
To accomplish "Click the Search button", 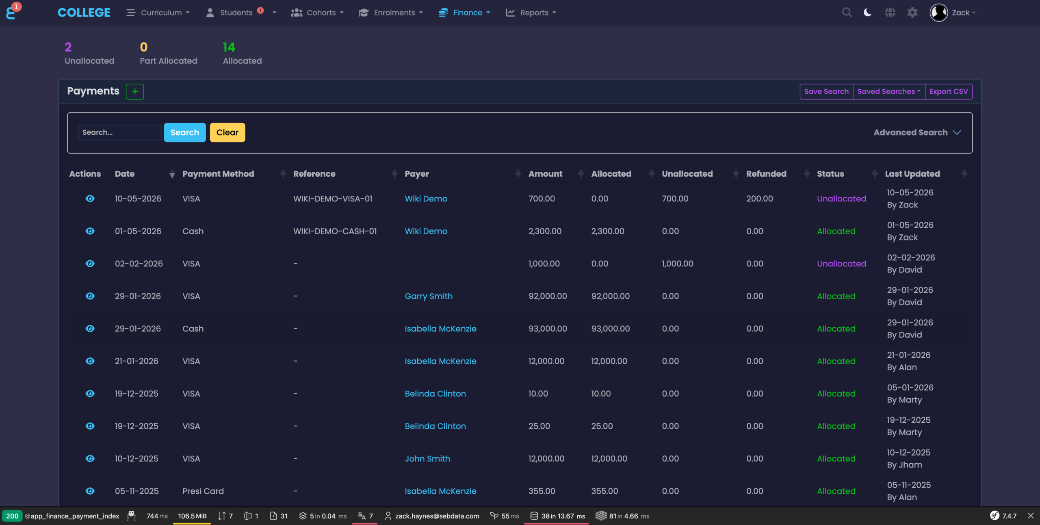I will tap(185, 132).
